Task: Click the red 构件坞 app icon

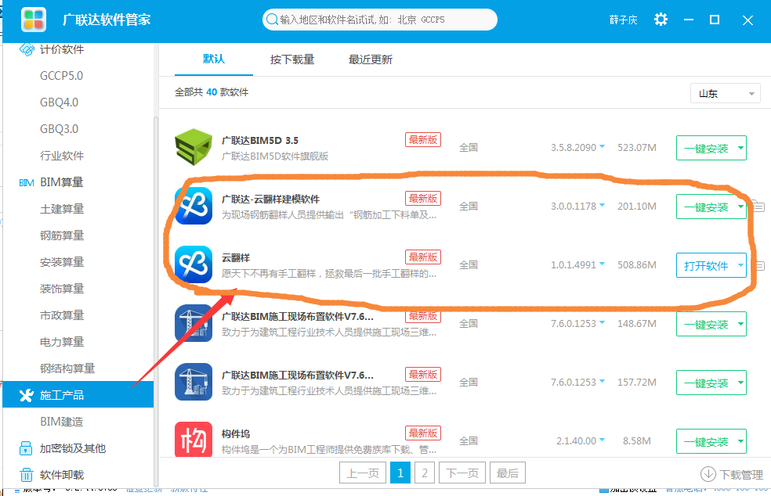Action: coord(194,440)
